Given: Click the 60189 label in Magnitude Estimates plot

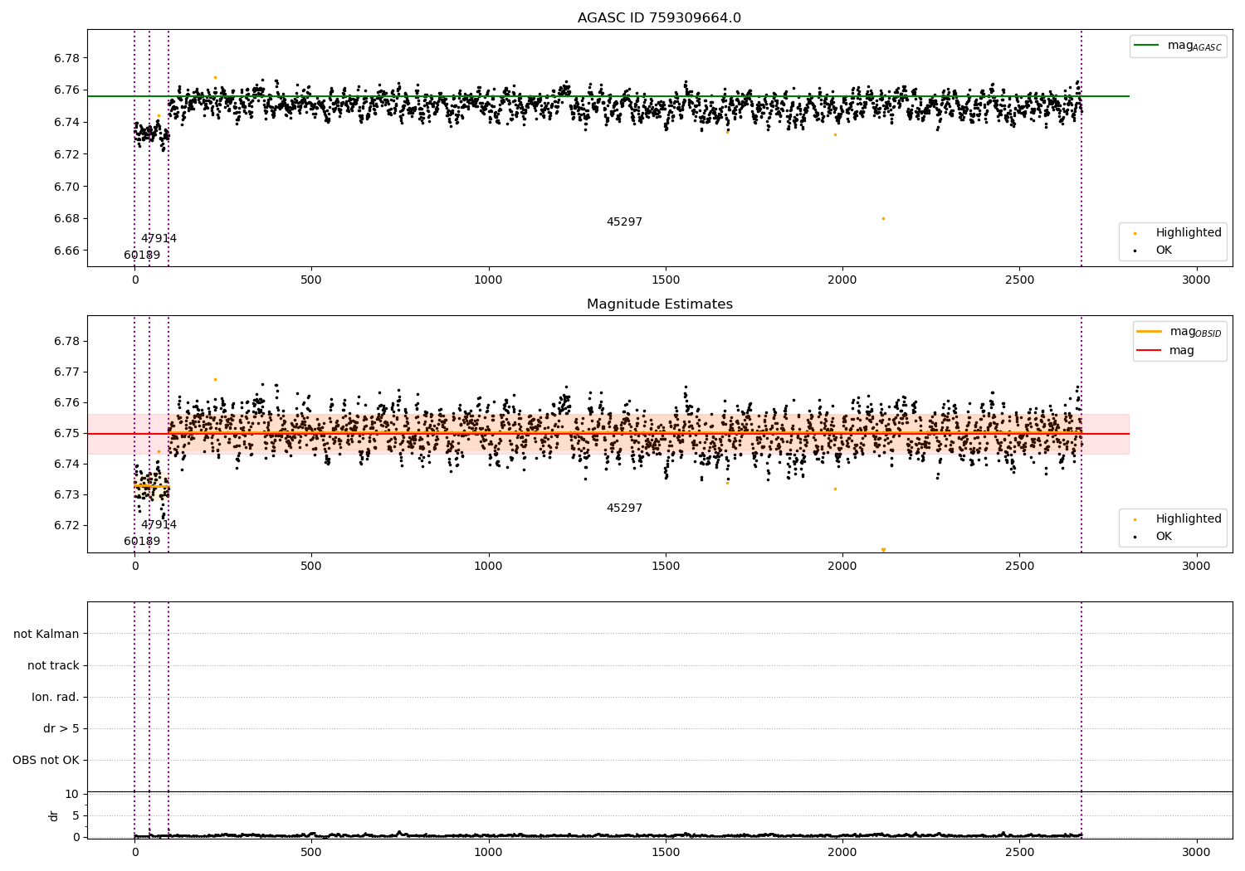Looking at the screenshot, I should coord(142,542).
